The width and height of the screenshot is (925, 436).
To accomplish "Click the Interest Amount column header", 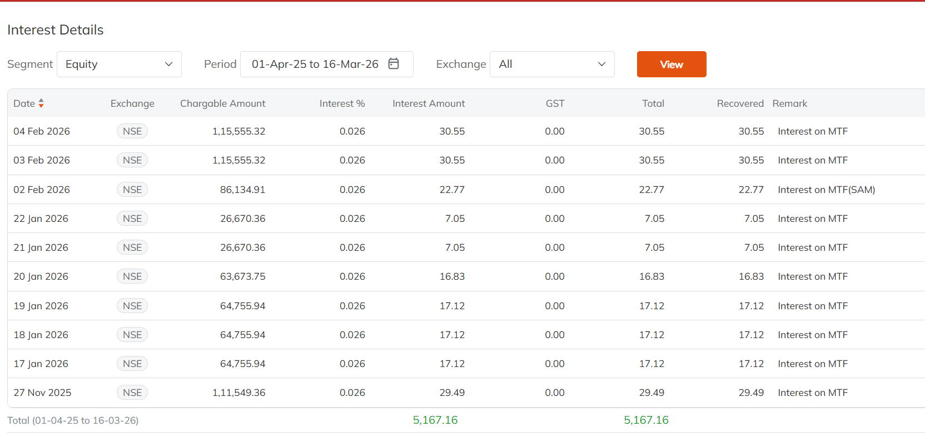I will 428,103.
